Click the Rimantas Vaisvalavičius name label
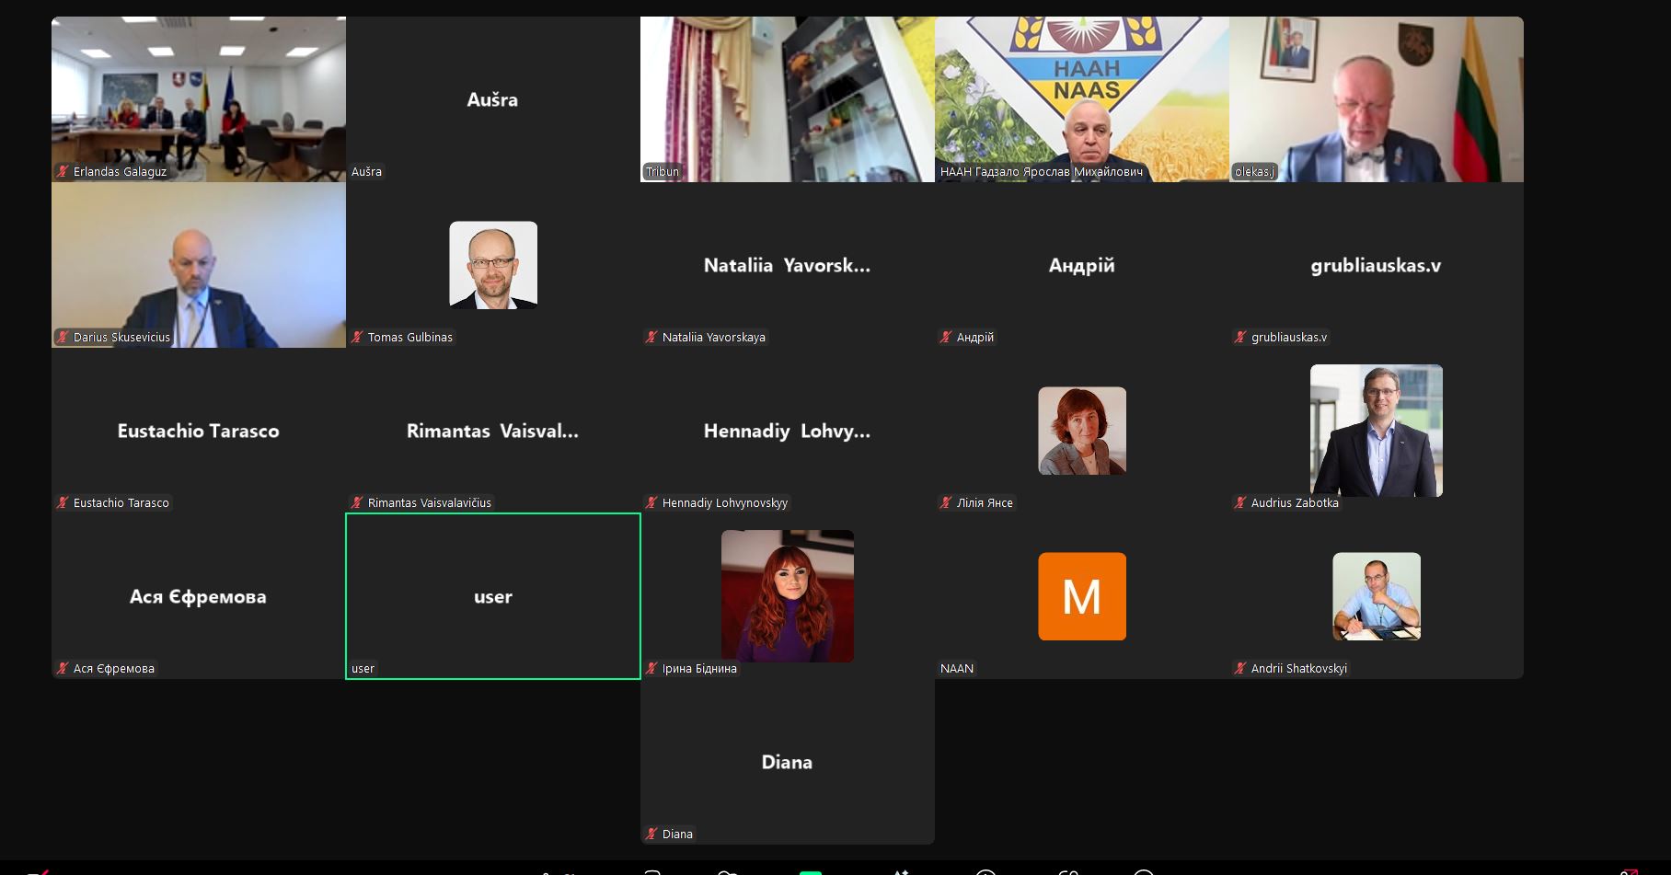 tap(430, 503)
